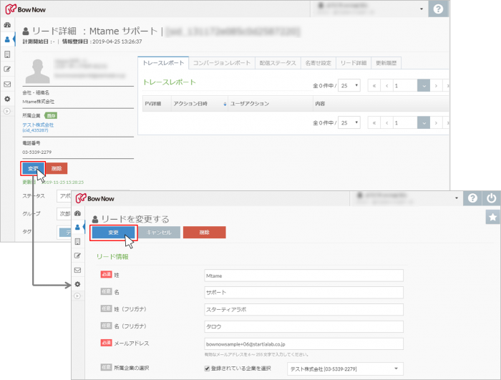Click blue 変更 button in lead details
This screenshot has height=380, width=501.
[x=33, y=168]
